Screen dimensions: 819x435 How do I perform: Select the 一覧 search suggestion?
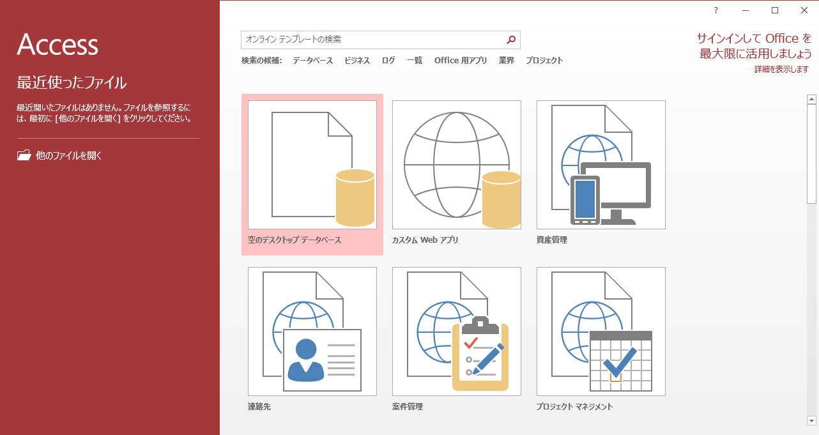point(415,61)
